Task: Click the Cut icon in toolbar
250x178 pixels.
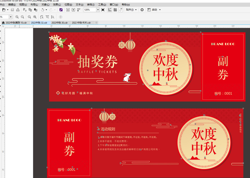Action: pyautogui.click(x=25, y=10)
